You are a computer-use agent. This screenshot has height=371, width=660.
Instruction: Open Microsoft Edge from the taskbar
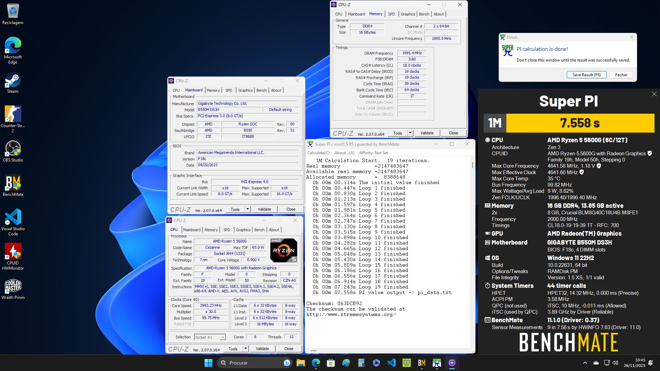click(316, 363)
